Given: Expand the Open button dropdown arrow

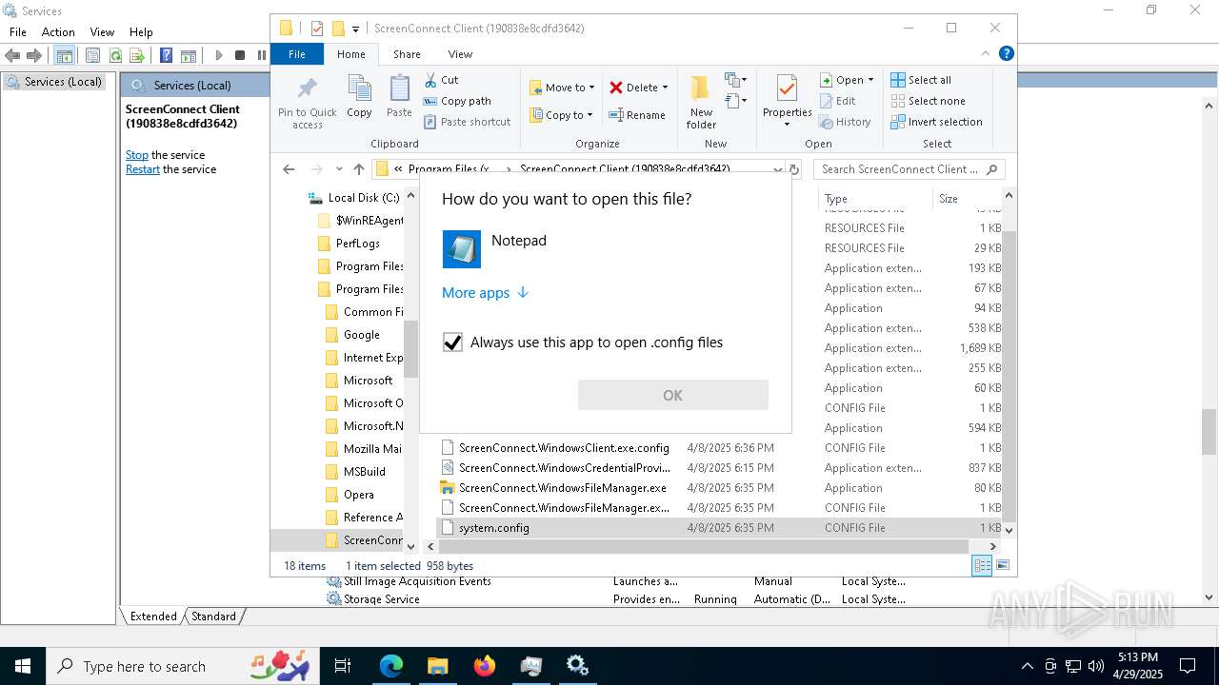Looking at the screenshot, I should [870, 80].
